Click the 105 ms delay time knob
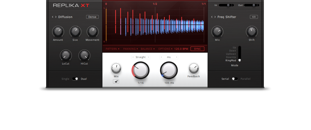Image resolution: width=311 pixels, height=130 pixels. point(169,70)
